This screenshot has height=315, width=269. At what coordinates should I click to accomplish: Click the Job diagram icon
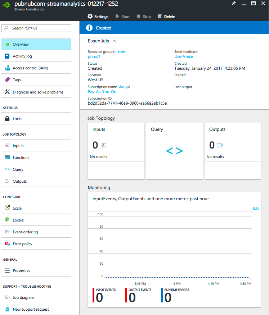[x=7, y=297]
